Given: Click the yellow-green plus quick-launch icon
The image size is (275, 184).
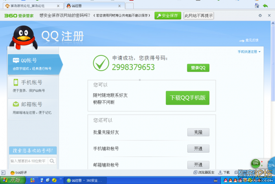Looking at the screenshot, I should click(x=54, y=180).
